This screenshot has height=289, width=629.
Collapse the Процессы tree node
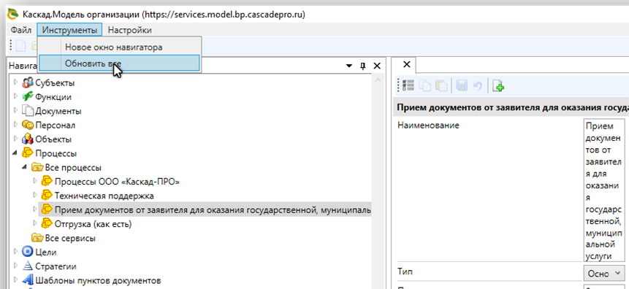pyautogui.click(x=15, y=153)
